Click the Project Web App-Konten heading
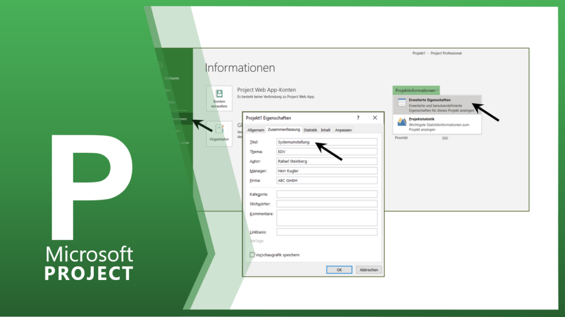 (x=266, y=90)
